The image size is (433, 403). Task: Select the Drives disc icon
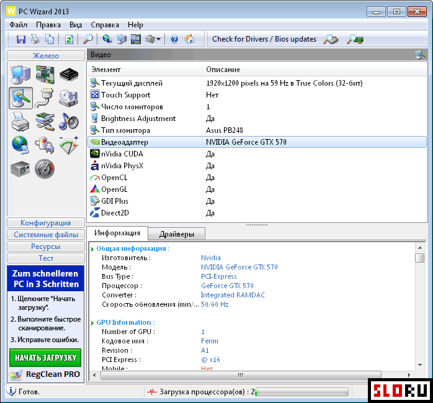point(69,98)
